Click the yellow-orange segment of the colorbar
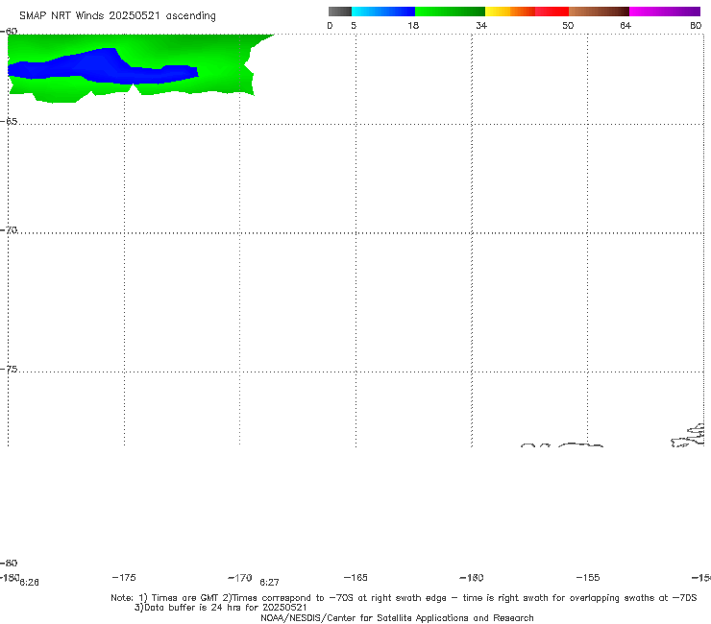Image resolution: width=711 pixels, height=624 pixels. click(510, 12)
